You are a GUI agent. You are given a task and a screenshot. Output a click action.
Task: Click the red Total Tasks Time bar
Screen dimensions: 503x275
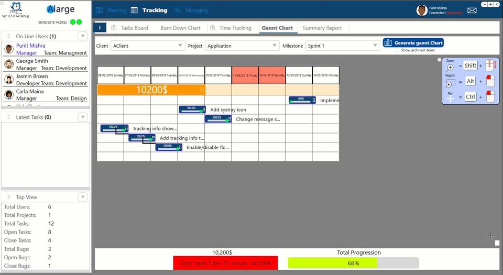point(225,263)
